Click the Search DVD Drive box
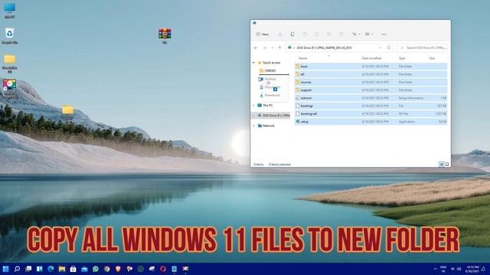Screen dimensions: 490x275 pyautogui.click(x=423, y=47)
